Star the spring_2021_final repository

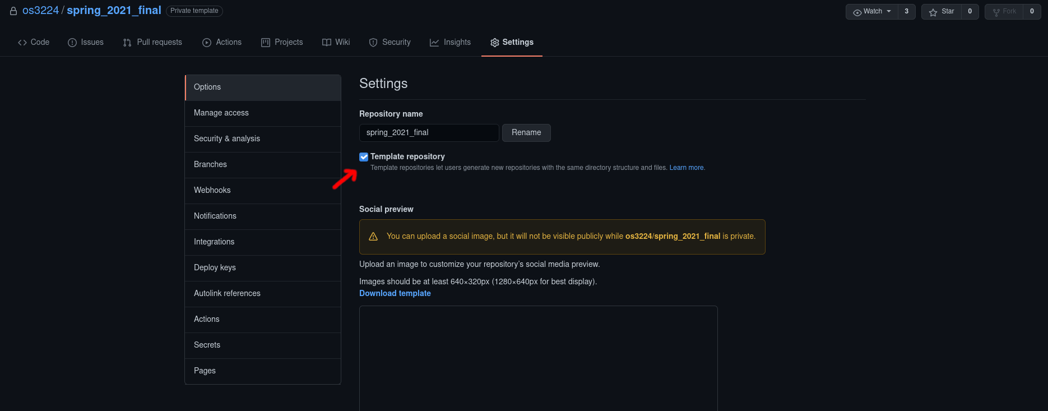(942, 11)
